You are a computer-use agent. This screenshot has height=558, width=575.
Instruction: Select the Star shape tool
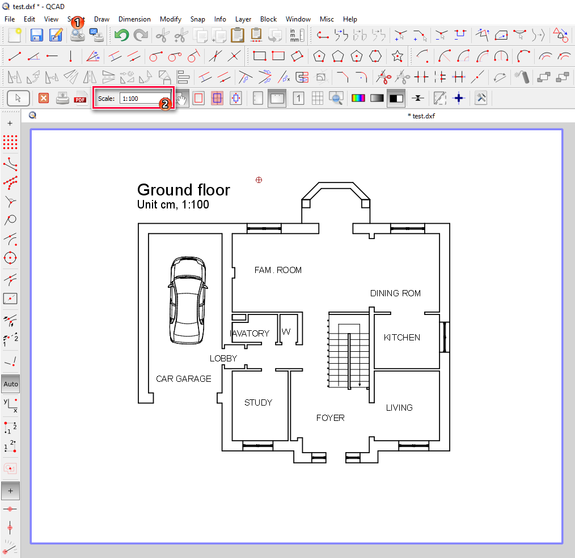tap(398, 57)
